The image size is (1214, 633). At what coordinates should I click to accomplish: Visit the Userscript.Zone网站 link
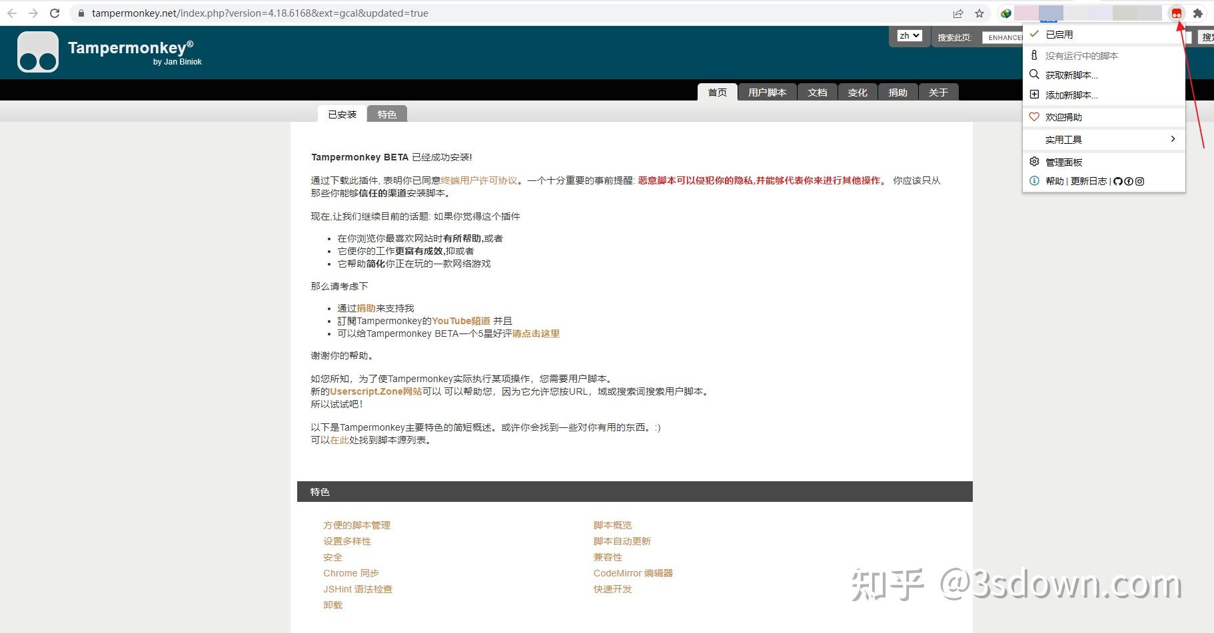(x=374, y=391)
